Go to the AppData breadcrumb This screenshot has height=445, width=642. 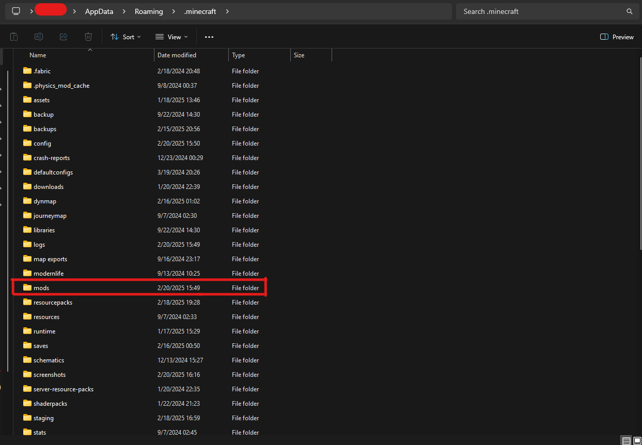(x=99, y=11)
